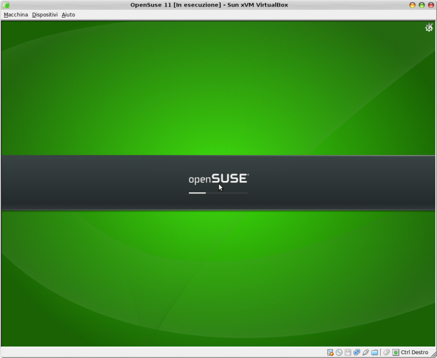Click the USB devices icon in status bar

point(365,352)
